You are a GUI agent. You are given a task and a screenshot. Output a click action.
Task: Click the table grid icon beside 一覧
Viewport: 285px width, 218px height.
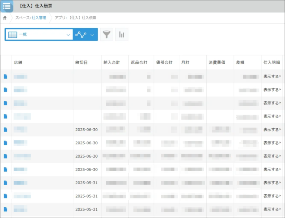[x=12, y=34]
